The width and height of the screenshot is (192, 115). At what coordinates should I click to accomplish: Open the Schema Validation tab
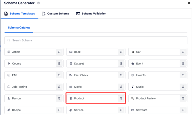(x=91, y=13)
